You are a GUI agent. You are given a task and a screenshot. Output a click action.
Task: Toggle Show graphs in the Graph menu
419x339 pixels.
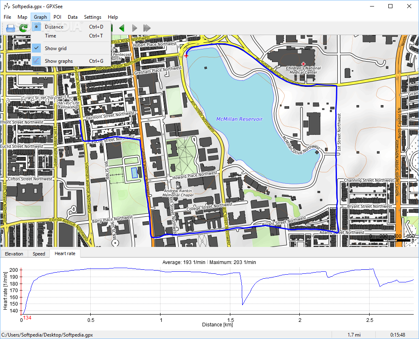click(71, 61)
